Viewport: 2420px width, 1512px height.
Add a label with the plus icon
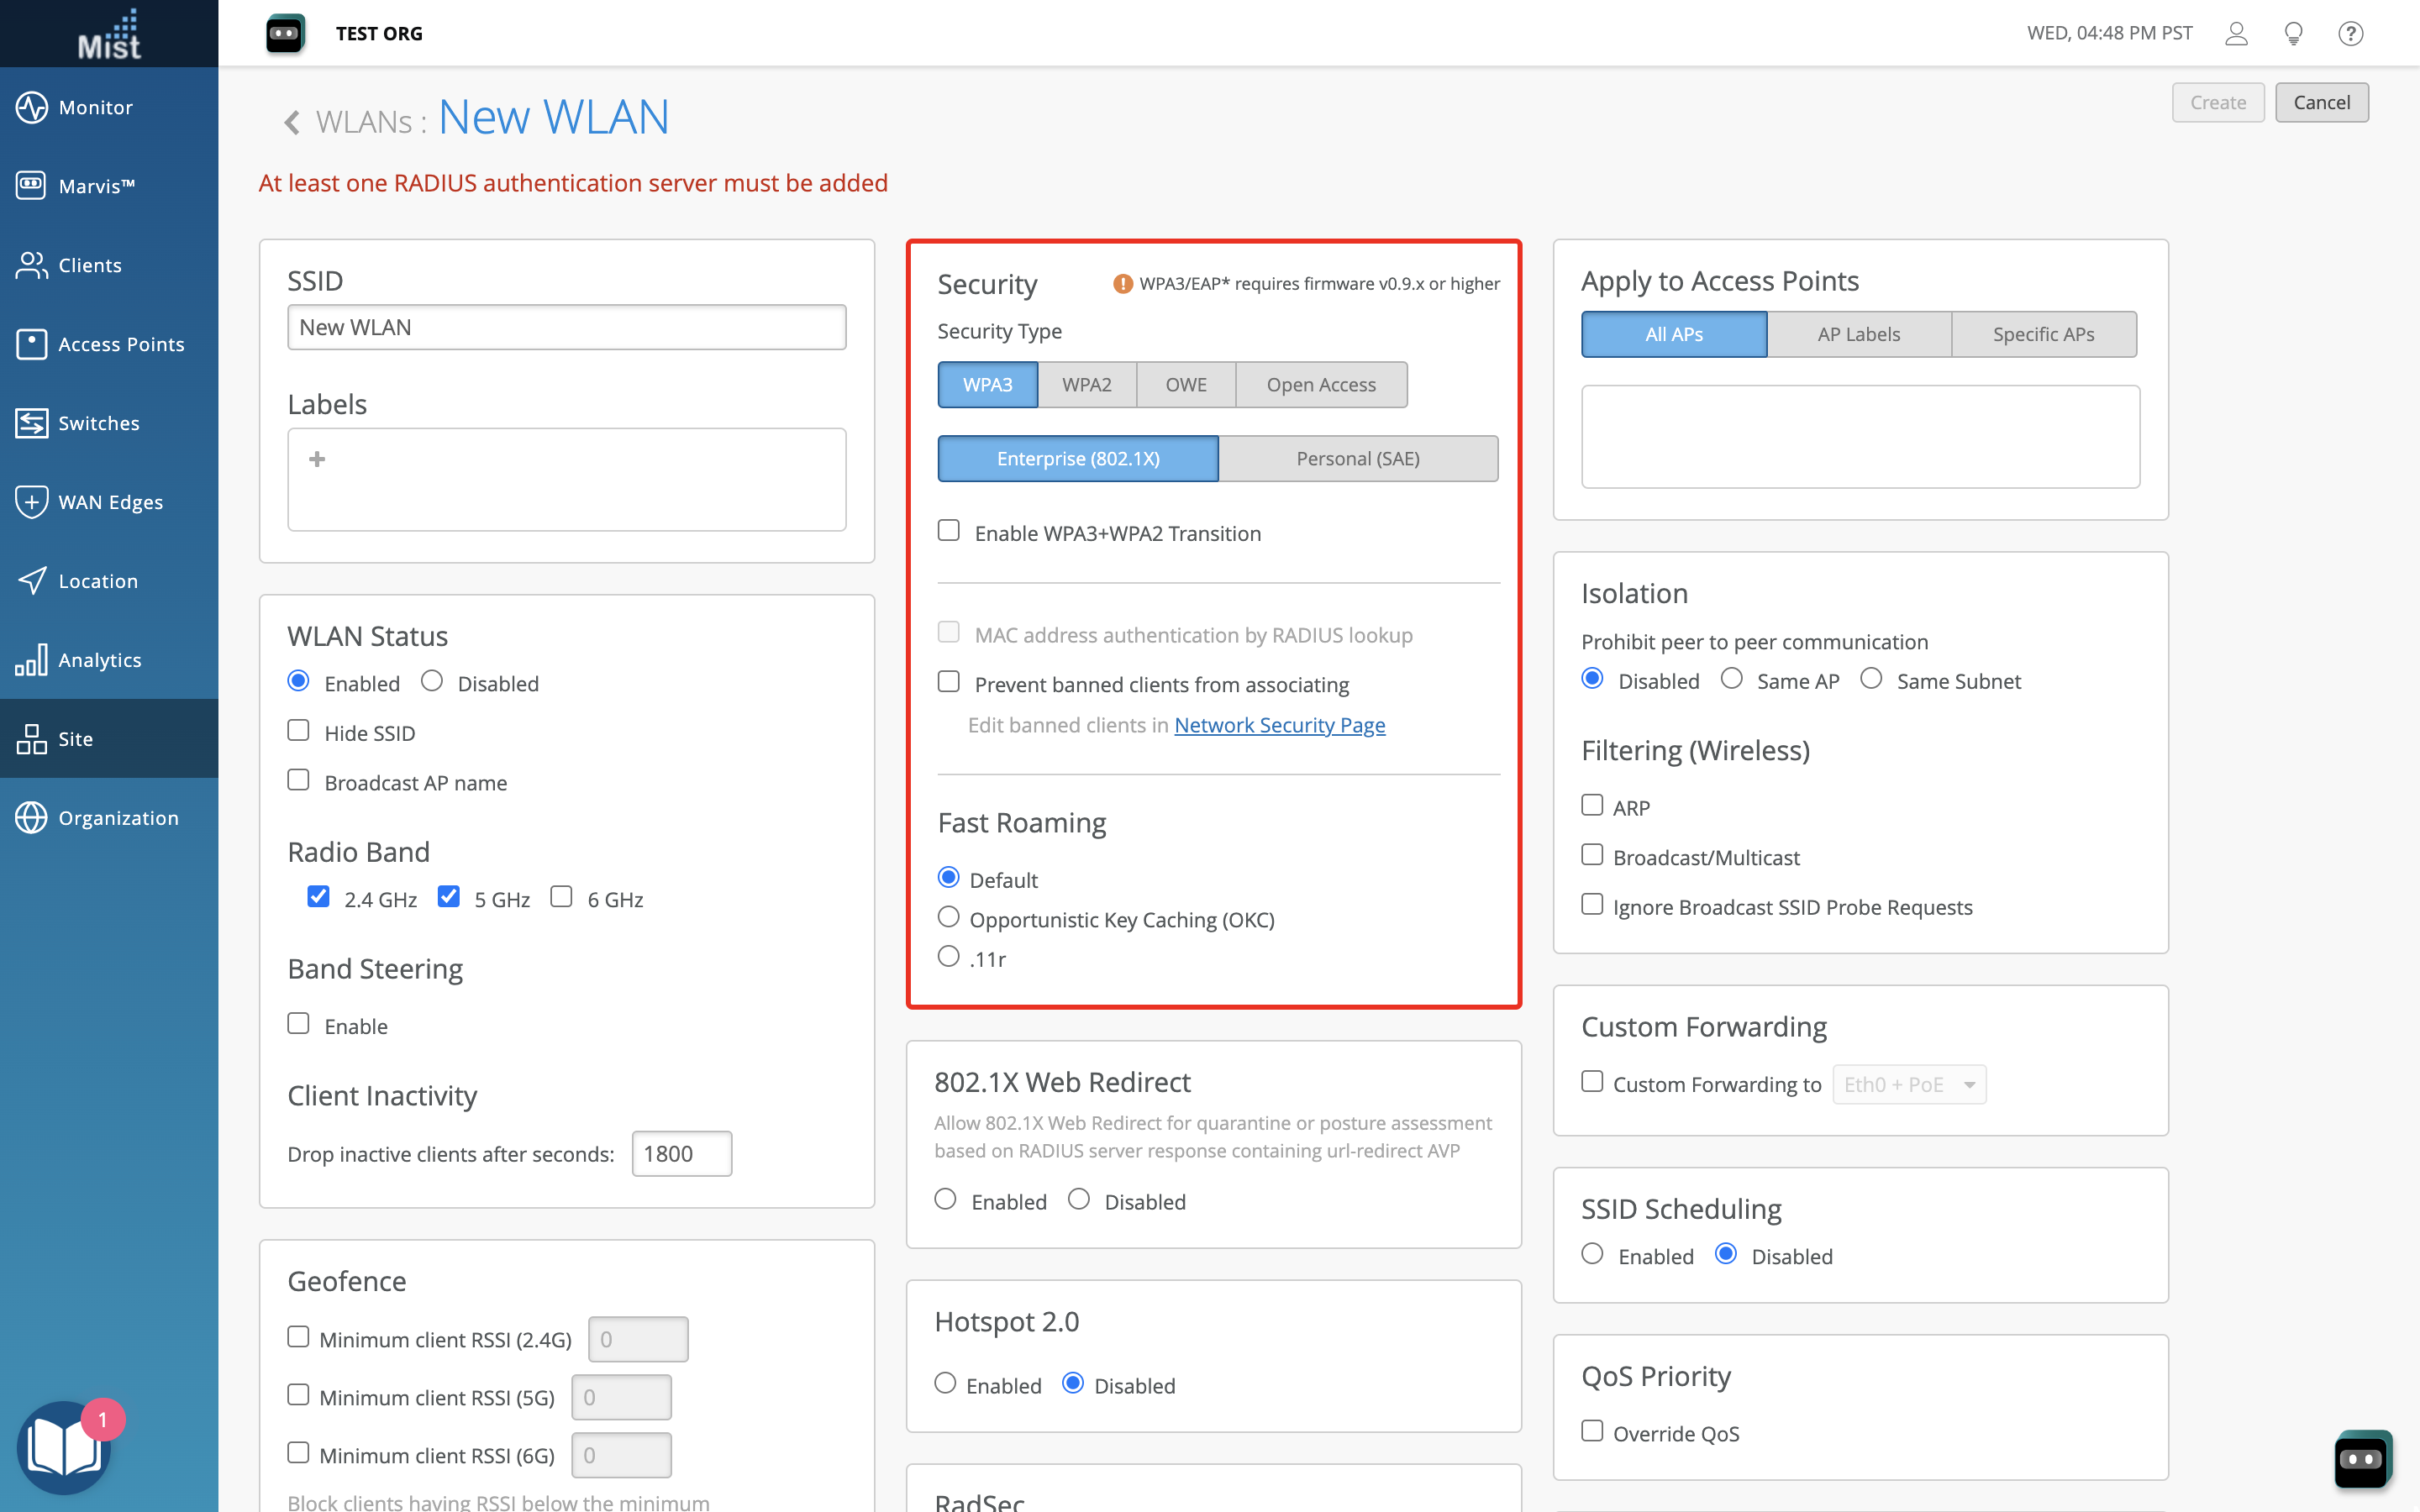[317, 459]
